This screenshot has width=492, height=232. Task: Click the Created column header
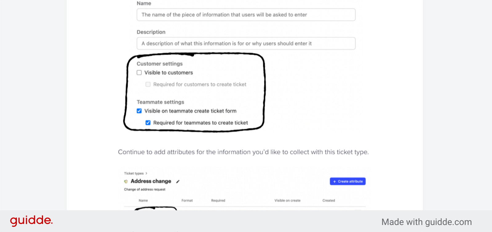328,200
